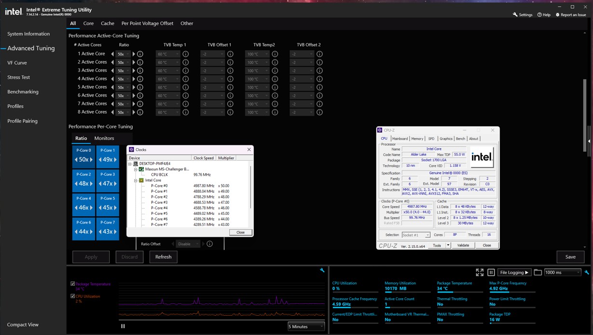Pause the temperature graph
The height and width of the screenshot is (335, 593).
[x=123, y=326]
